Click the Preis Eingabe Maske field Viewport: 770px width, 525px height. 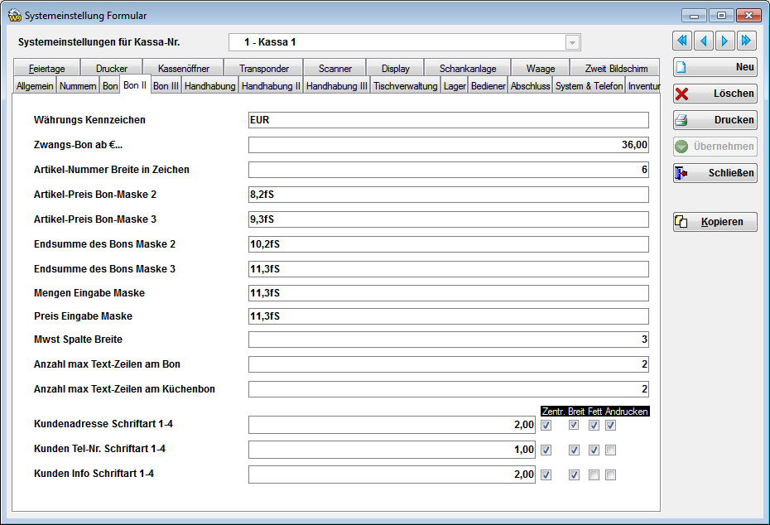tap(449, 316)
